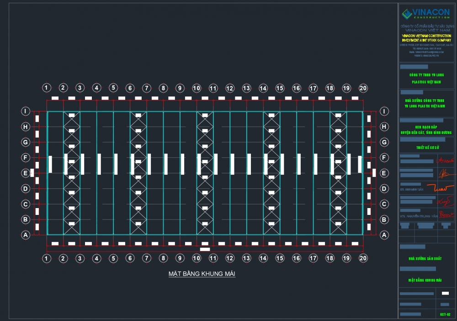457x321 pixels.
Task: Select the overall dimension label below grid 10-11
Action: (205, 249)
